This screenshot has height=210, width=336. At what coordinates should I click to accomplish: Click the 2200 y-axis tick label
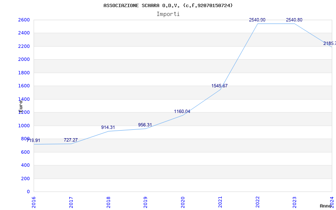(24, 46)
